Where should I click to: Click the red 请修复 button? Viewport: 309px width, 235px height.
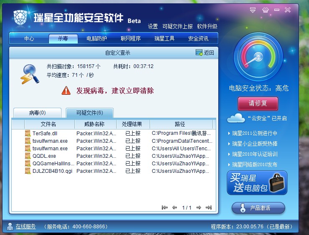click(258, 104)
